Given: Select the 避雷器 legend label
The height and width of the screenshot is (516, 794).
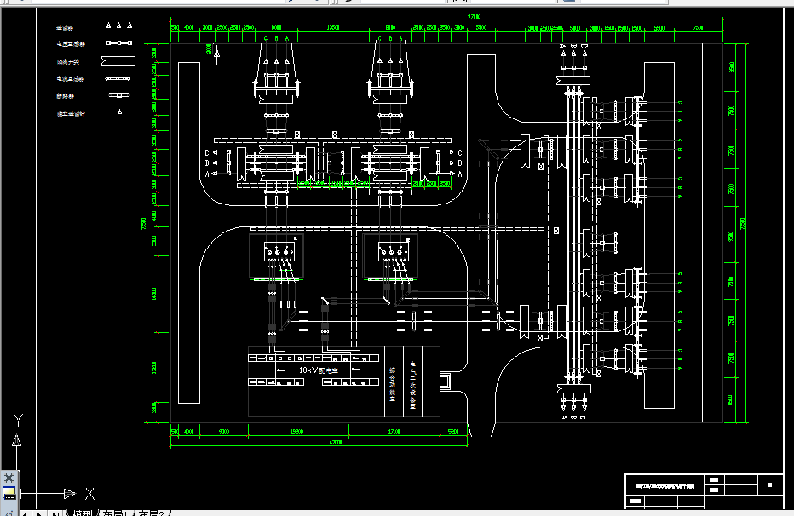Looking at the screenshot, I should [65, 28].
